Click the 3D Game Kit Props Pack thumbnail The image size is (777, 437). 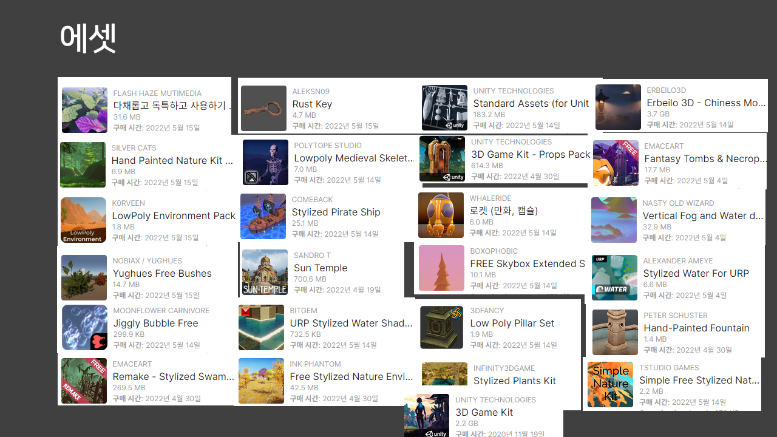pos(442,159)
